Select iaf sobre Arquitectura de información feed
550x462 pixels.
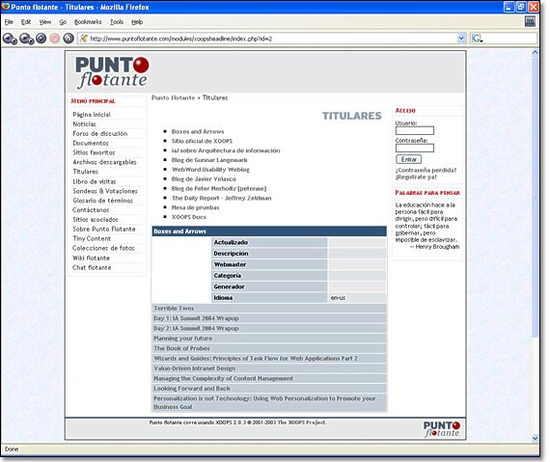(226, 150)
